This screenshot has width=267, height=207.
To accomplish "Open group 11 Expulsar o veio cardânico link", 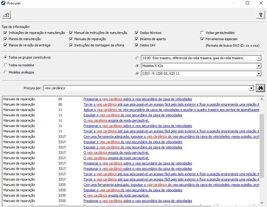I will click(133, 115).
